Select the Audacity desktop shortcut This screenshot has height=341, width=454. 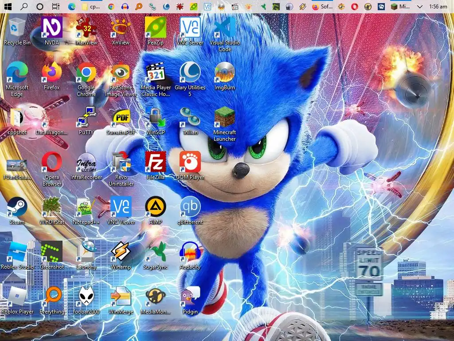pos(190,256)
